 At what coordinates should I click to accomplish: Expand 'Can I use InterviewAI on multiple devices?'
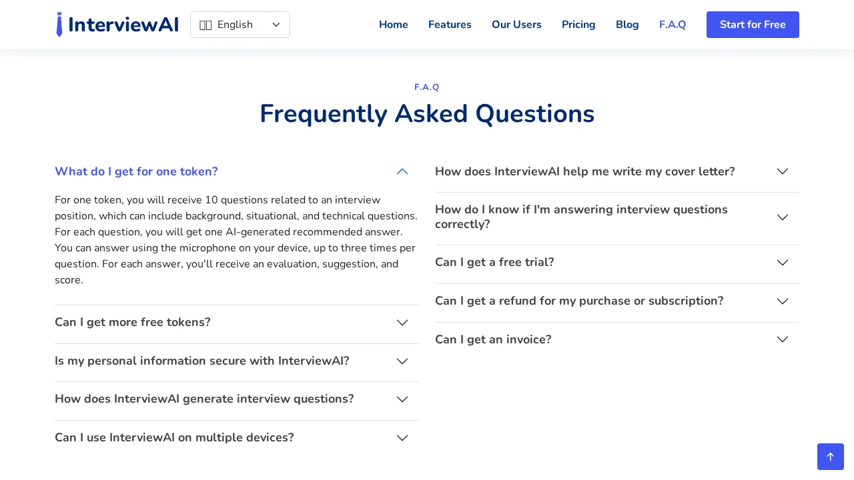[x=402, y=437]
